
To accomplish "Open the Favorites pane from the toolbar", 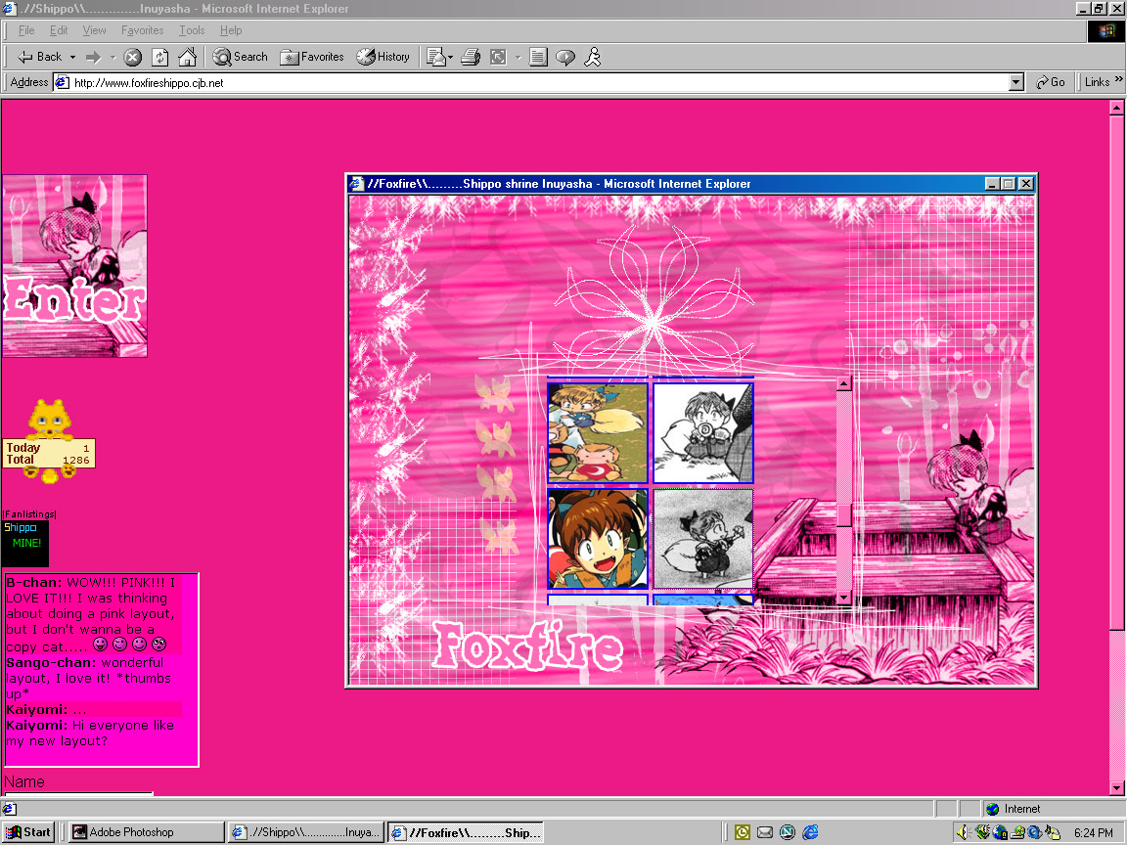I will click(312, 57).
